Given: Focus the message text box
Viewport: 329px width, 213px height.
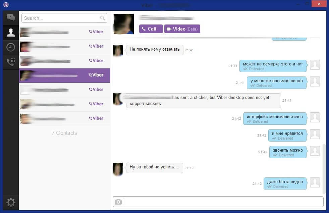Looking at the screenshot, I should coord(223,202).
